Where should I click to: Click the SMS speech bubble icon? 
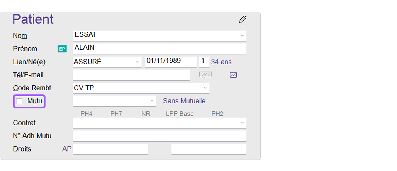pos(205,74)
